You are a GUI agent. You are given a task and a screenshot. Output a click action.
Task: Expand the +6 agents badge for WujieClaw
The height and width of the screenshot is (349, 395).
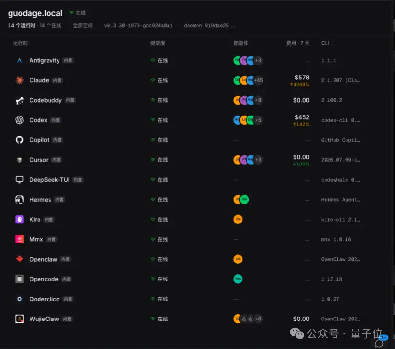pos(258,319)
